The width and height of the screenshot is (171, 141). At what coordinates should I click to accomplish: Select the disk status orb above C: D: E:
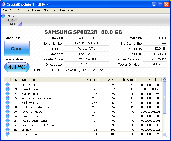3,16
